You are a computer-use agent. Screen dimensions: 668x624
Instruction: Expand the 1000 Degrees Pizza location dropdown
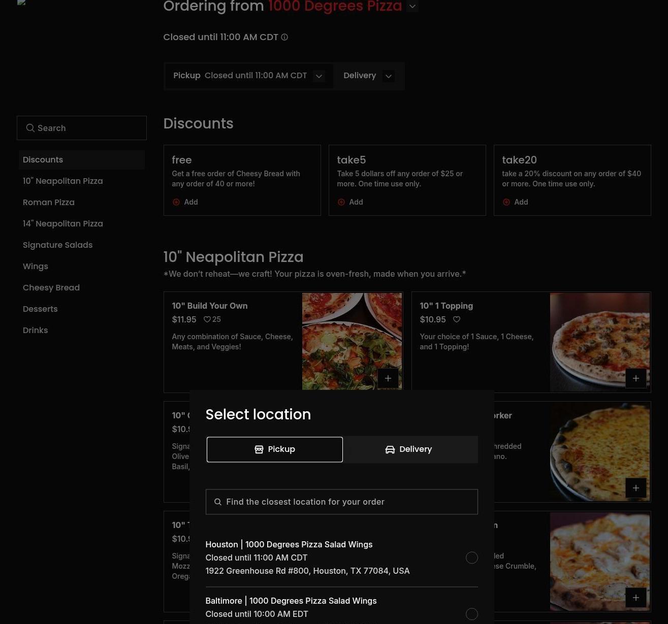[412, 7]
